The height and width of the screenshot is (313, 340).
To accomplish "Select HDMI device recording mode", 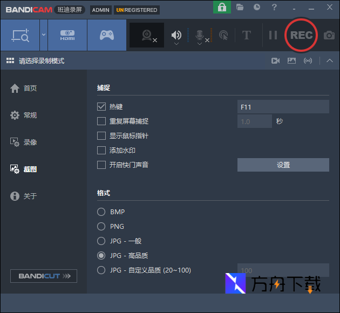I will point(67,35).
